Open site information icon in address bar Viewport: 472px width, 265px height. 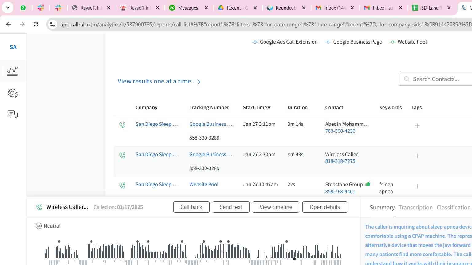[x=53, y=24]
